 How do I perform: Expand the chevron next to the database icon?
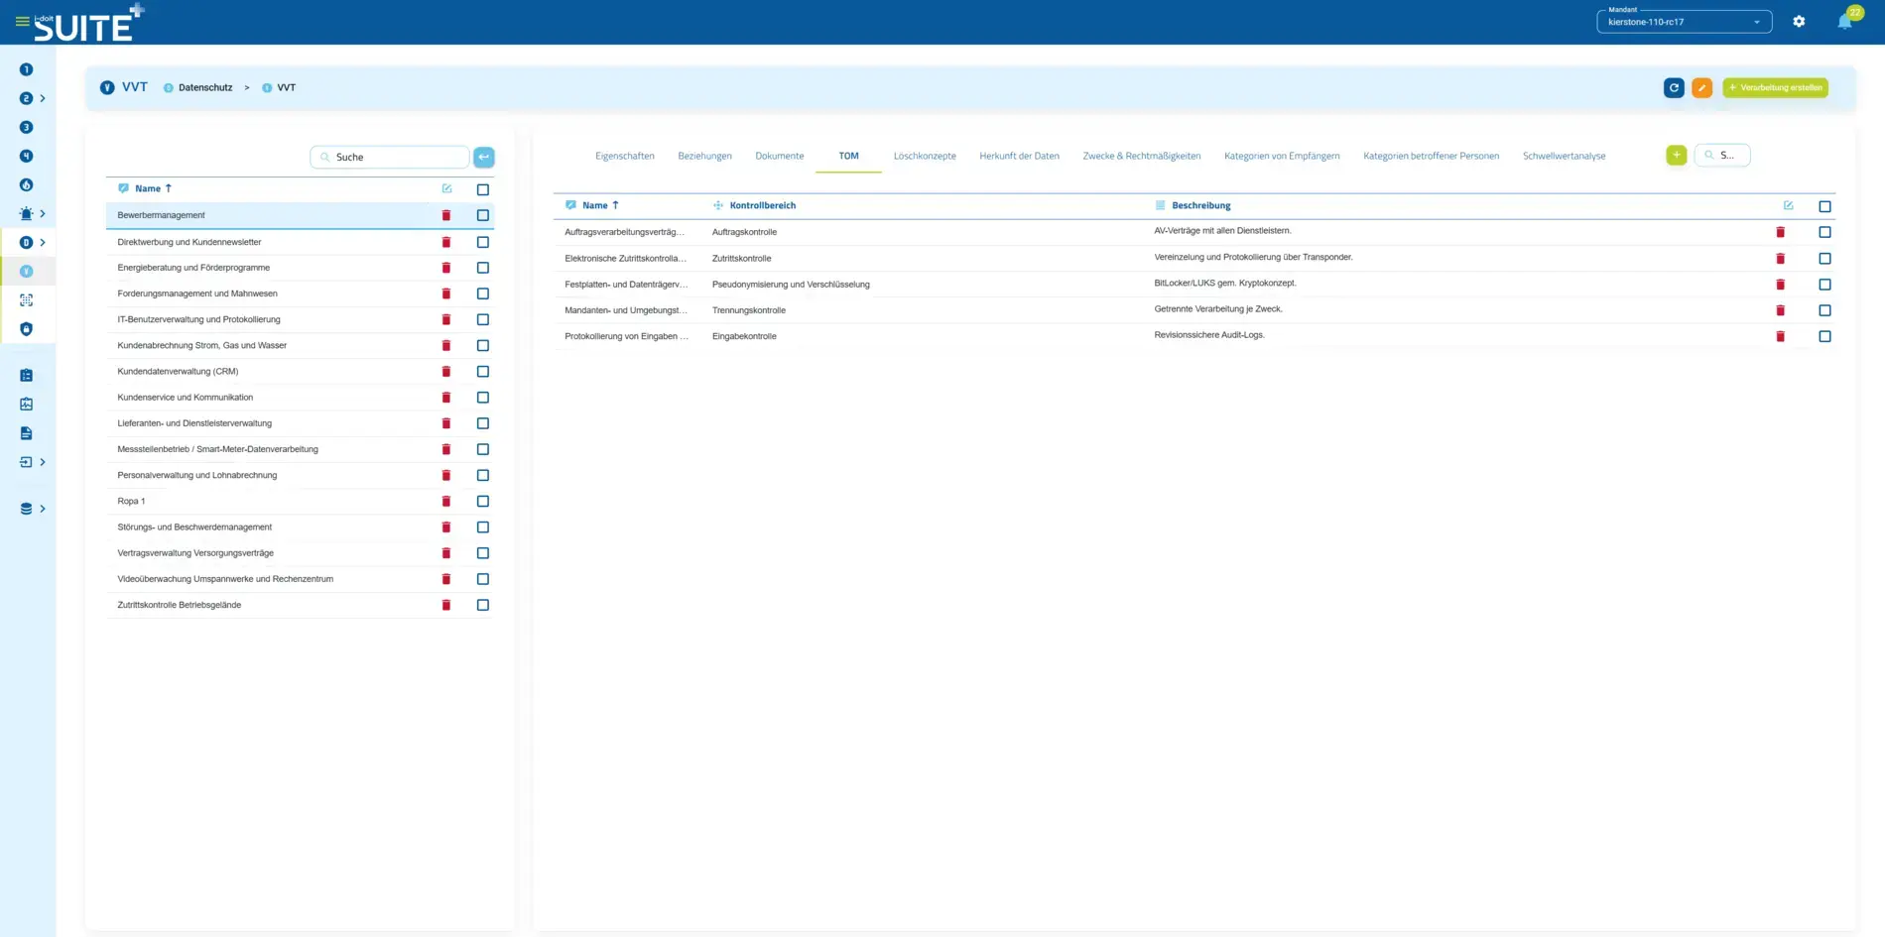(x=43, y=509)
